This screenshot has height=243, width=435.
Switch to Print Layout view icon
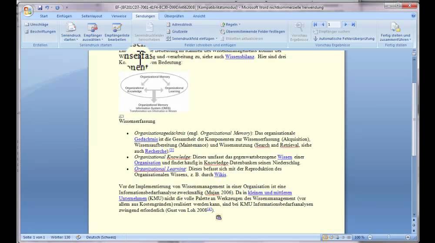[325, 237]
